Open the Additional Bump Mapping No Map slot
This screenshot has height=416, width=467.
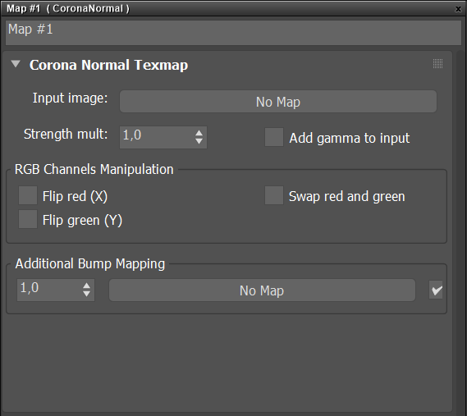point(262,290)
